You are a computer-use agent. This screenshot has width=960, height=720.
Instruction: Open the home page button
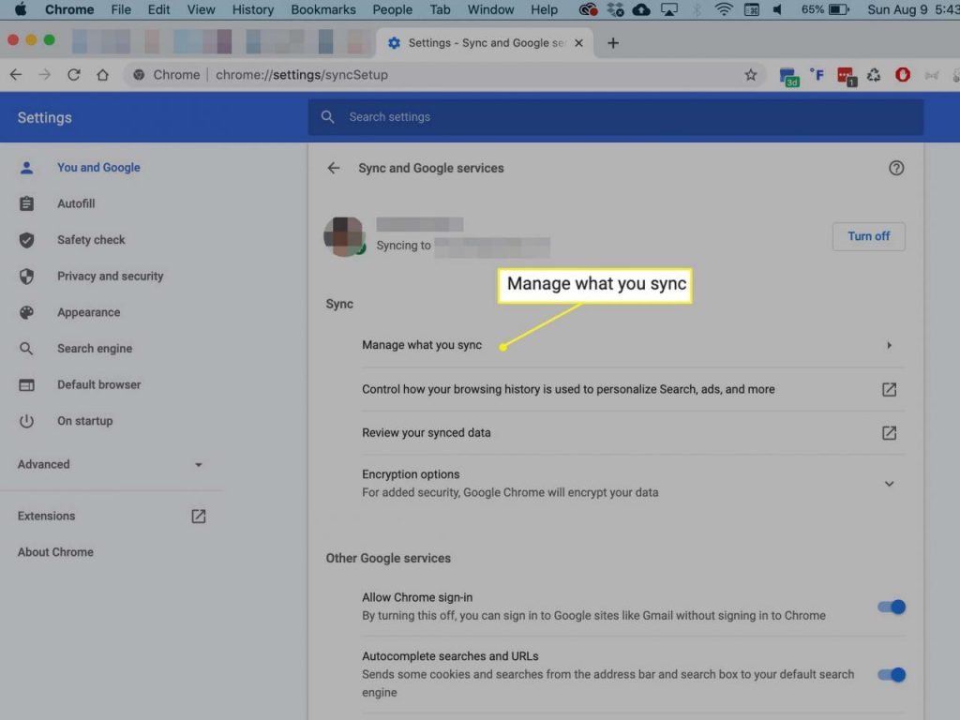click(102, 75)
